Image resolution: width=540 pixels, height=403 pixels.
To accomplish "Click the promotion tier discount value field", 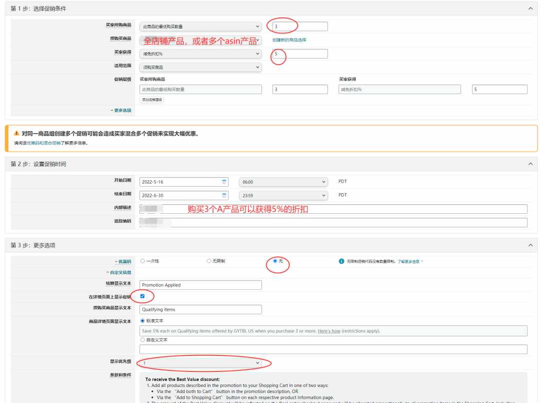I will tap(499, 89).
